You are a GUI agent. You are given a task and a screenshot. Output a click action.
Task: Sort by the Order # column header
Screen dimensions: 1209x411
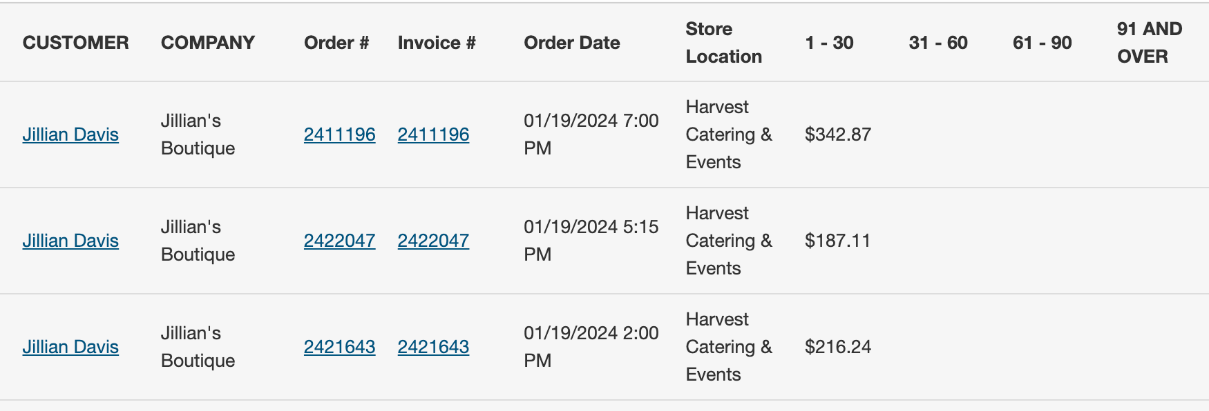(337, 42)
